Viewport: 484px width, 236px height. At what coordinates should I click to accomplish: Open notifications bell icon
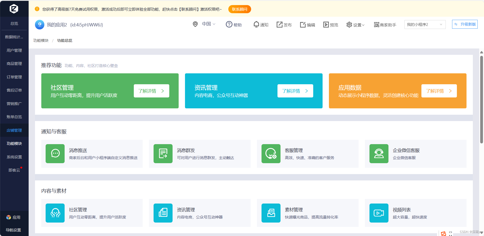coord(256,24)
